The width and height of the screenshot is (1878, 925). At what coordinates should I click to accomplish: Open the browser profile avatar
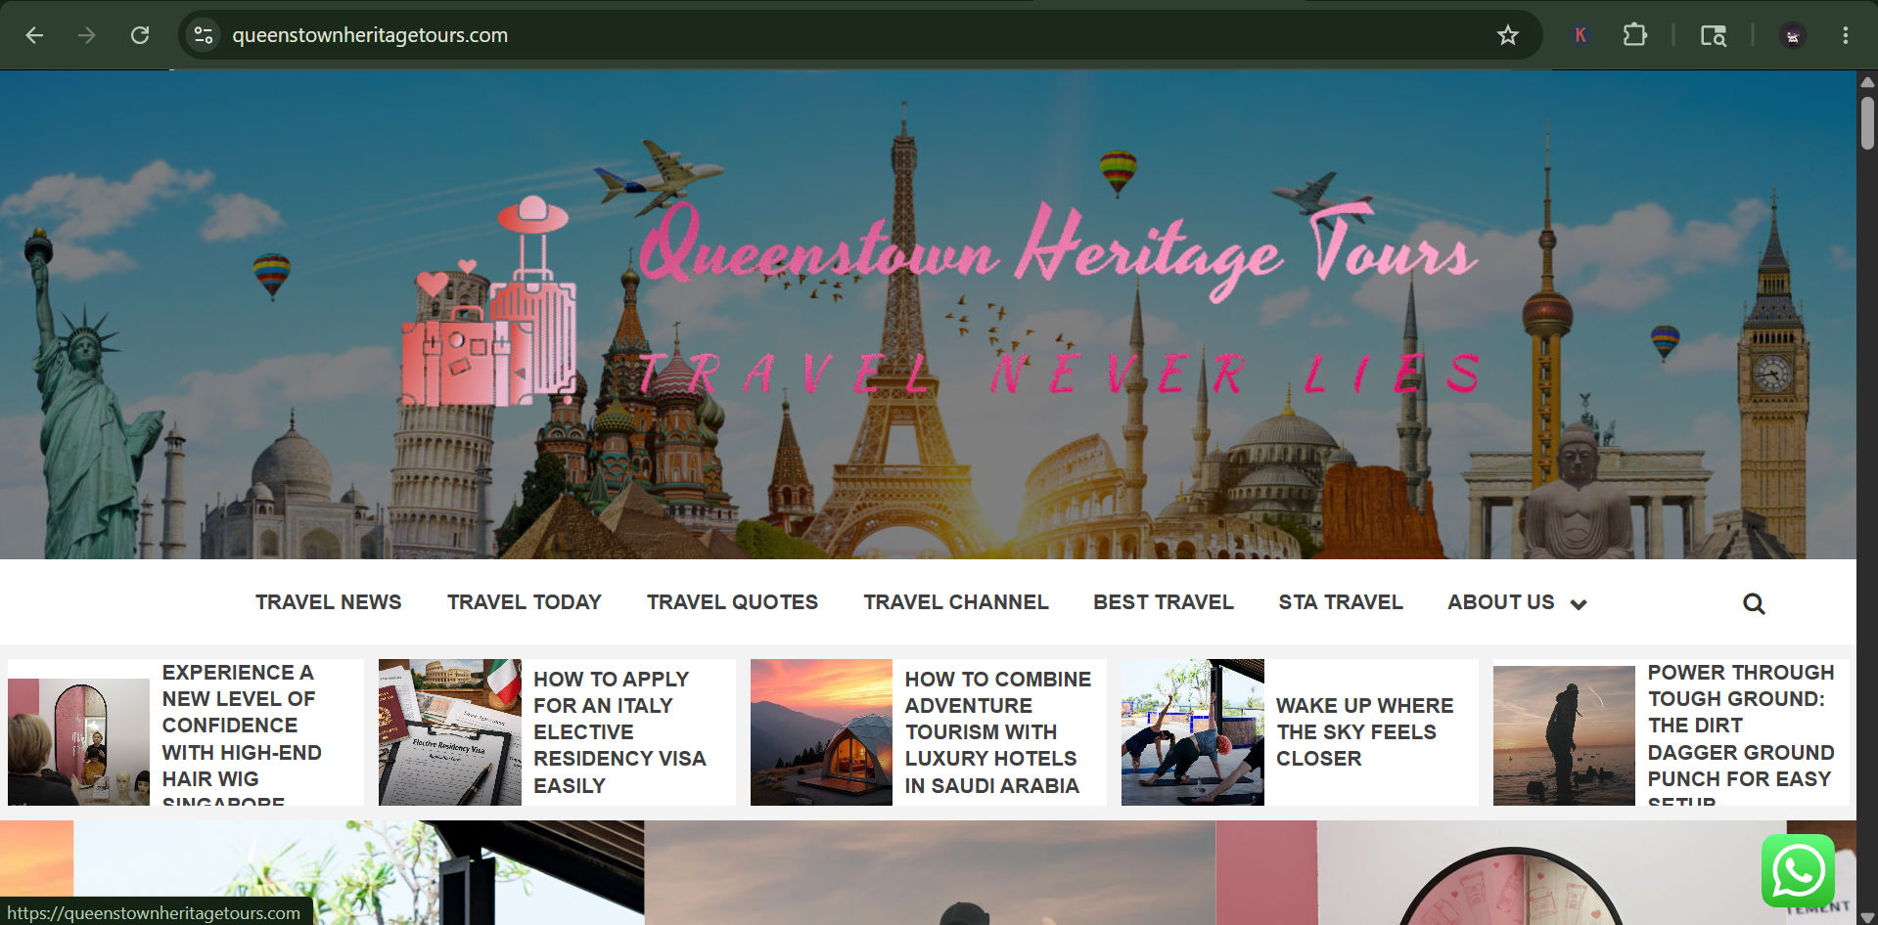tap(1792, 35)
